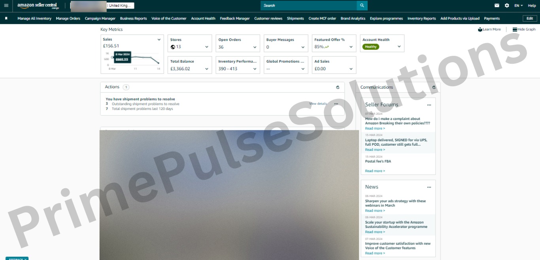The width and height of the screenshot is (540, 260).
Task: Open 'How do i make a complaint' post title
Action: [397, 121]
